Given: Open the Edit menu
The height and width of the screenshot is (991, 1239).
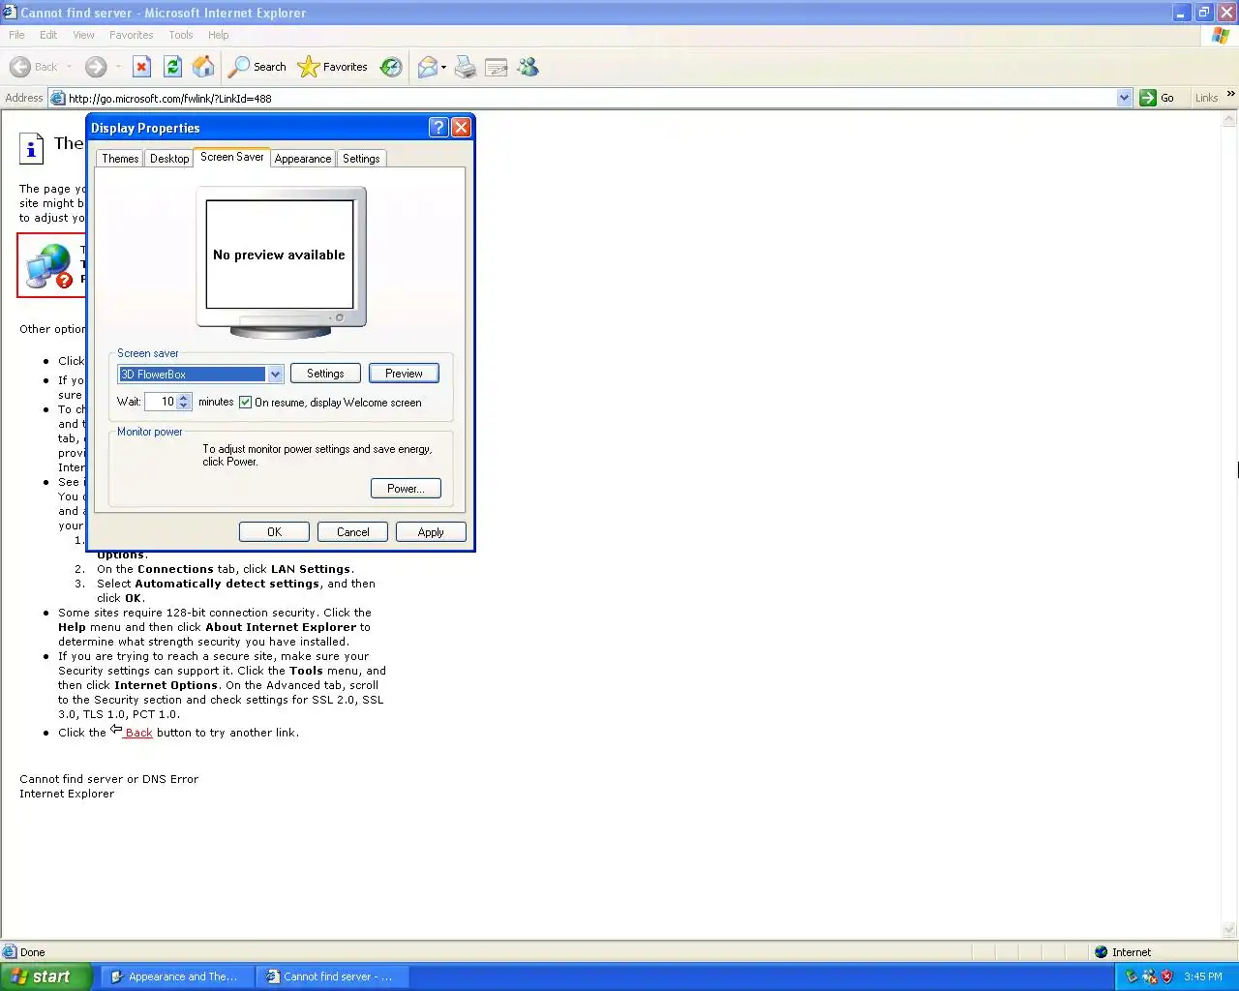Looking at the screenshot, I should tap(48, 35).
